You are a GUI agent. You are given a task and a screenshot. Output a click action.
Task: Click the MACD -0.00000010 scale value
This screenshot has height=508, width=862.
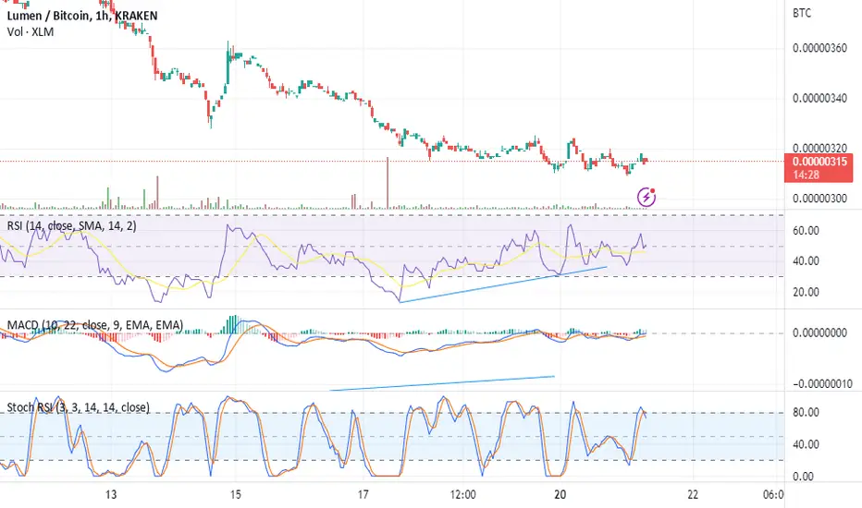click(x=822, y=384)
